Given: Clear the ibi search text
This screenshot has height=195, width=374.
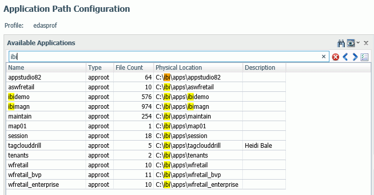Looking at the screenshot, I should (324, 56).
